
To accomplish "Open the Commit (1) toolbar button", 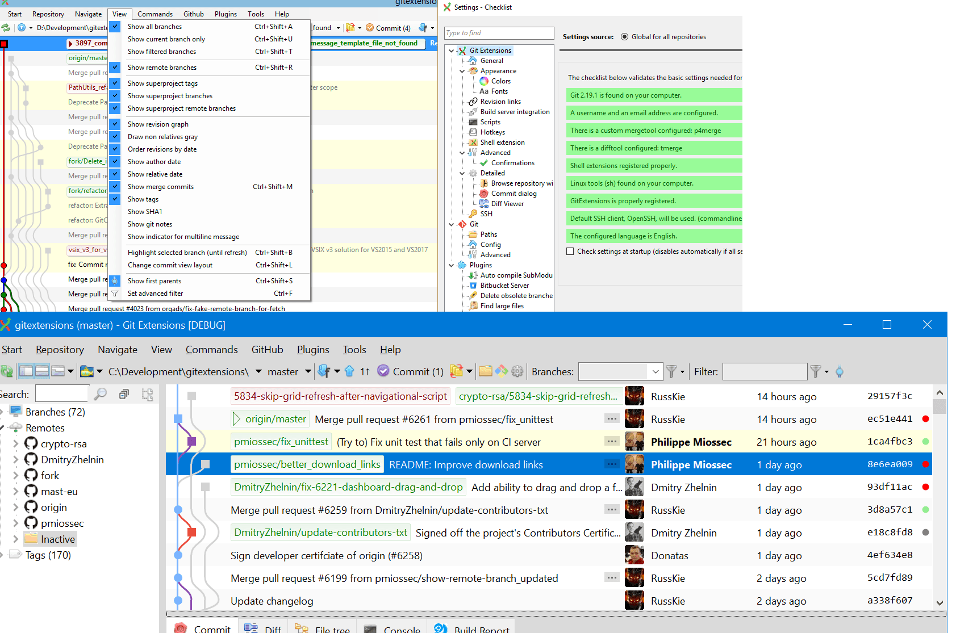I will tap(410, 372).
